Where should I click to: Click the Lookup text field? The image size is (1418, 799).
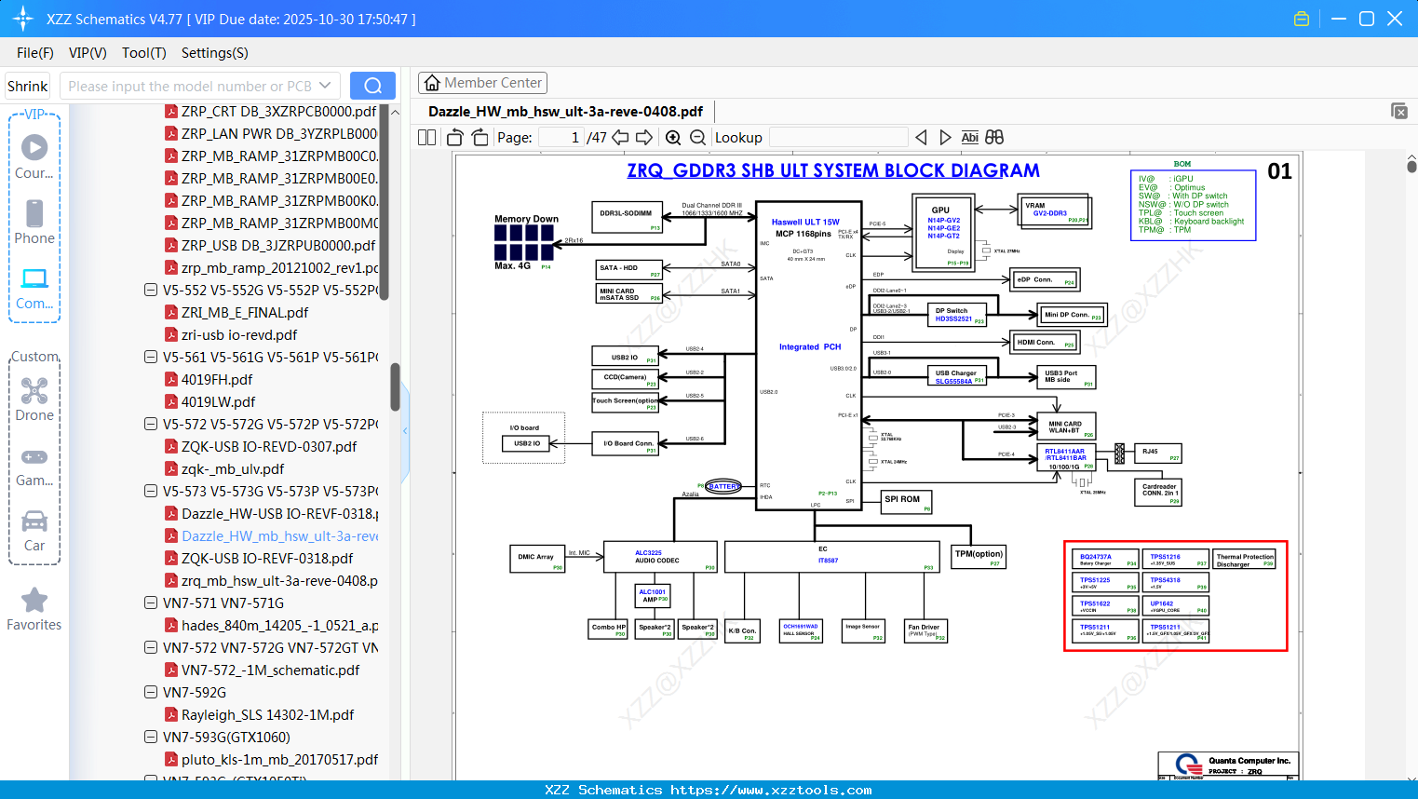coord(838,138)
